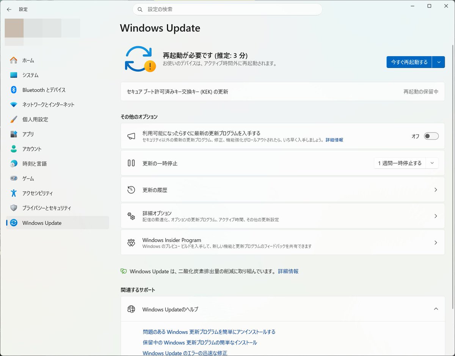Click the back arrow in Settings
This screenshot has height=356, width=455.
point(9,9)
